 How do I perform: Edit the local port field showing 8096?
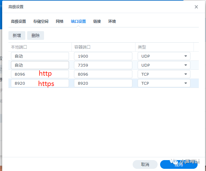(40, 74)
